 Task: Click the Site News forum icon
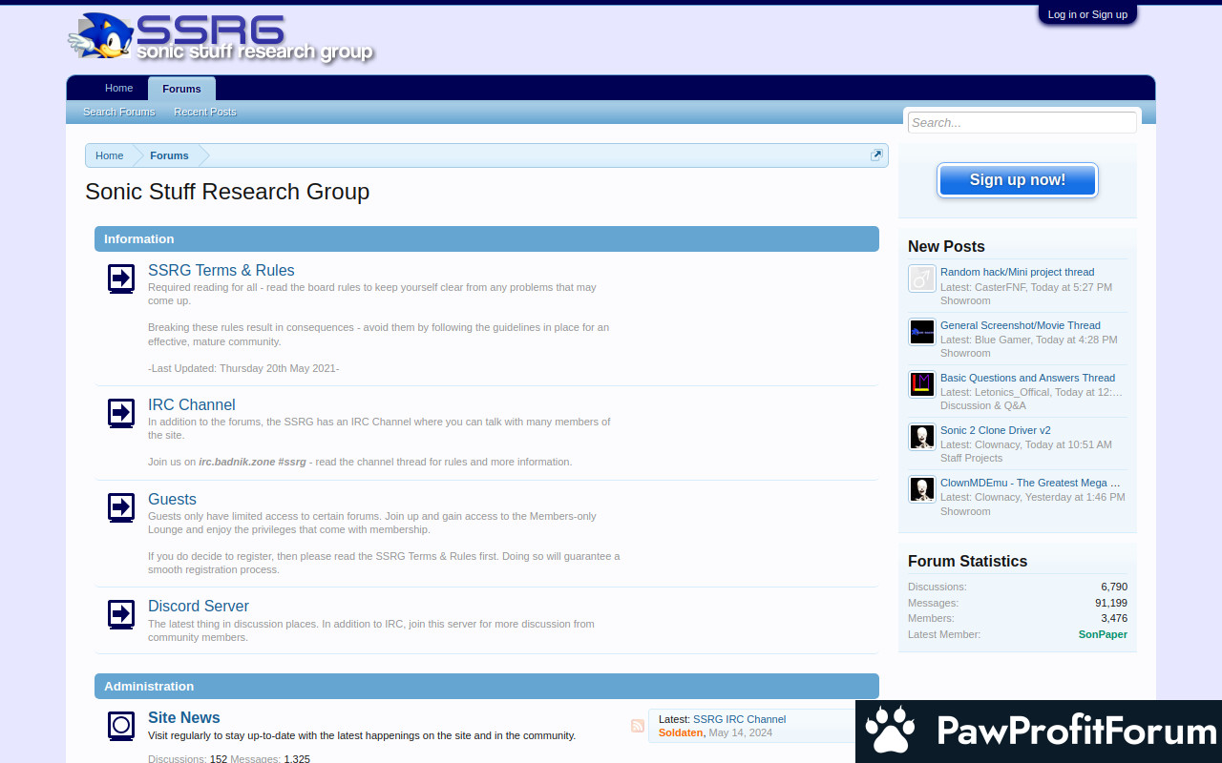click(121, 726)
